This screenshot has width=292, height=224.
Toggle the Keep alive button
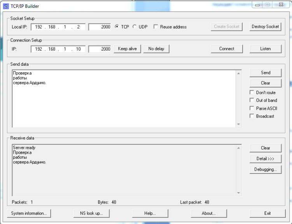tap(127, 49)
